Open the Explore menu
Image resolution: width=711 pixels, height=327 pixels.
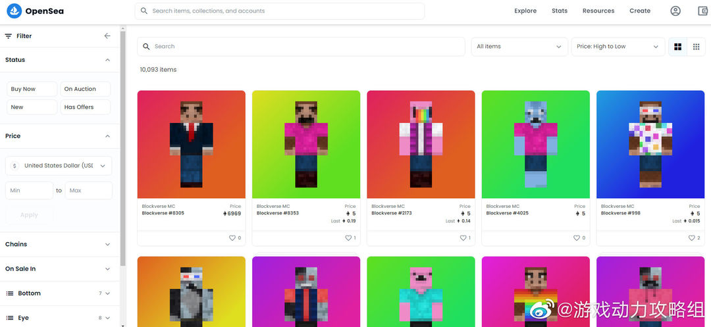point(525,11)
